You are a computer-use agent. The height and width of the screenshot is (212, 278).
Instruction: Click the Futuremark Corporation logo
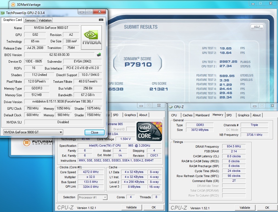pos(38,142)
